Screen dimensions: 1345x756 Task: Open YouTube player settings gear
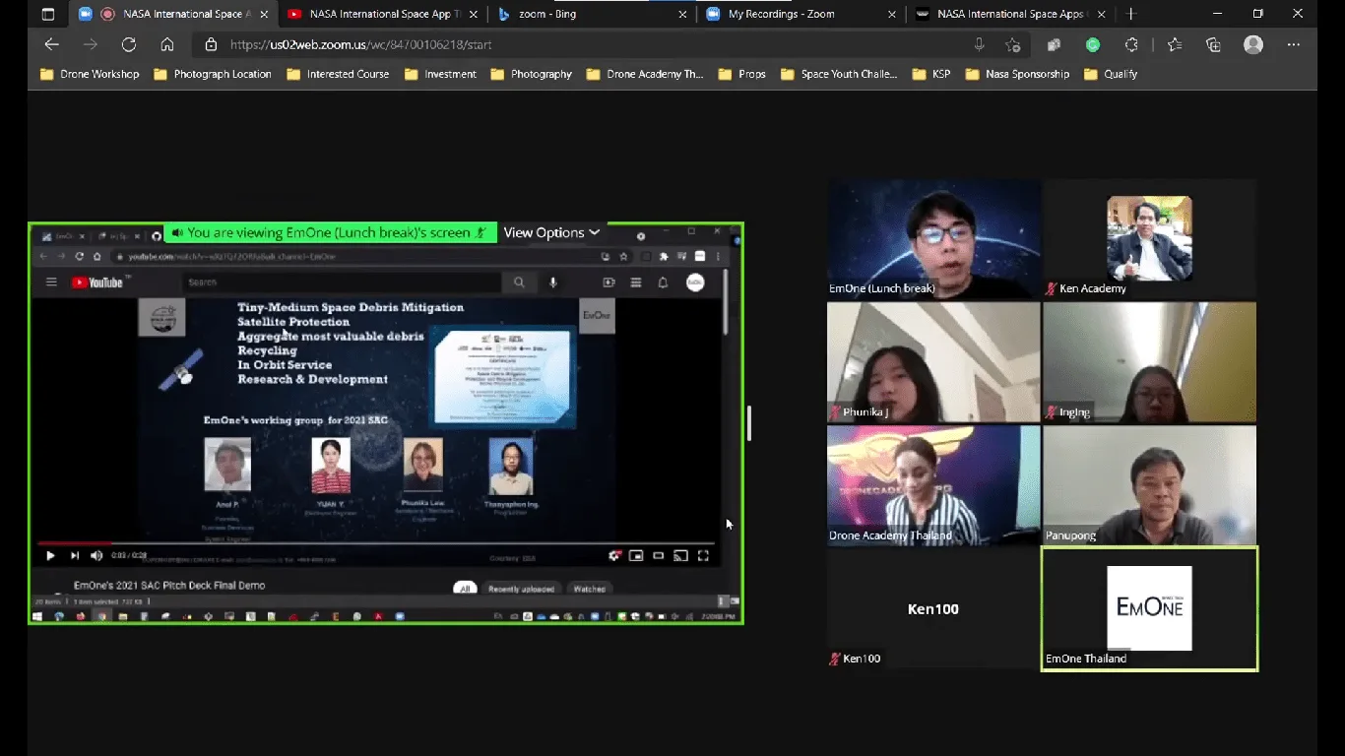(x=615, y=556)
